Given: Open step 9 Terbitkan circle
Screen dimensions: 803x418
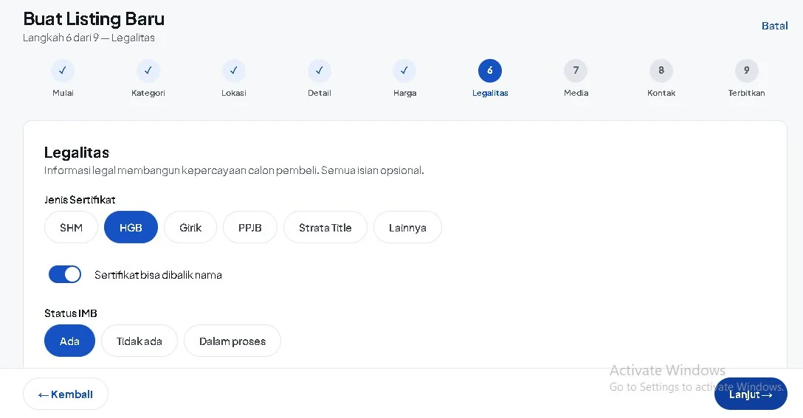Looking at the screenshot, I should (x=747, y=71).
